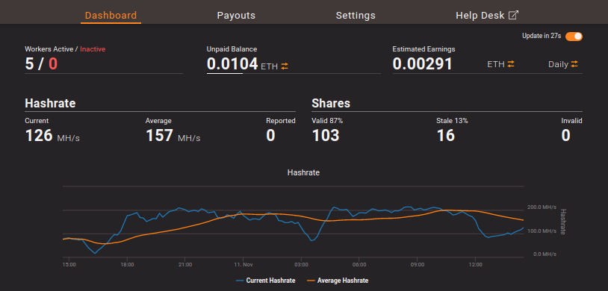Screen dimensions: 608x291
Task: Click the red inactive workers count 0
Action: (53, 64)
